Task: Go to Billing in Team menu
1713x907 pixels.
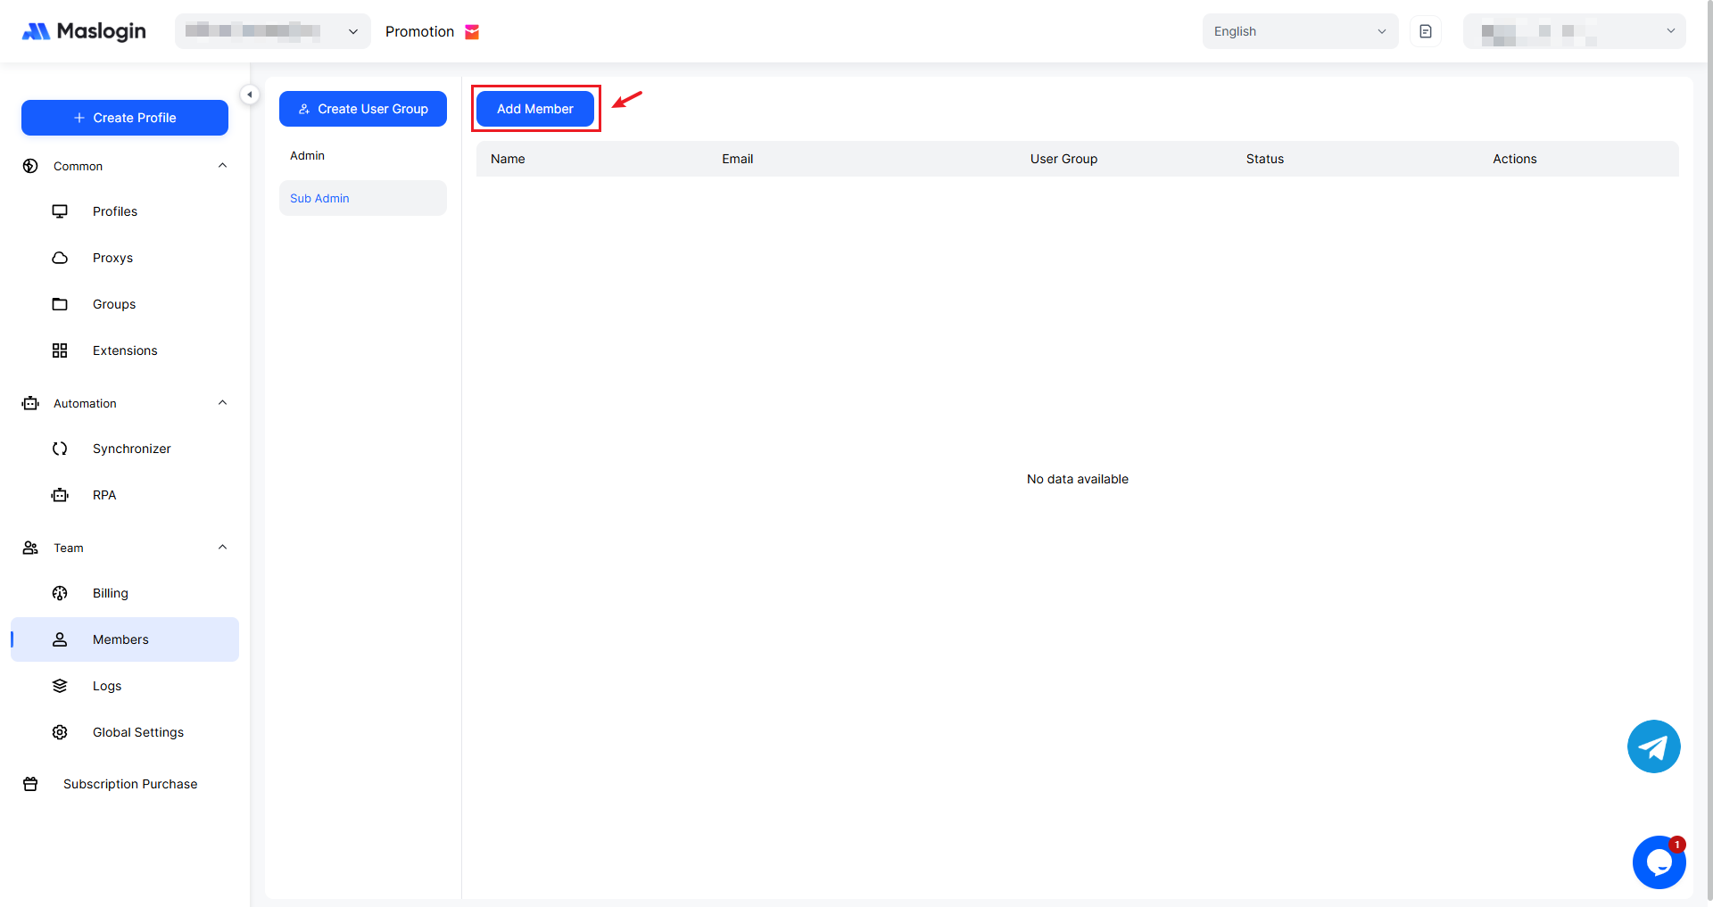Action: click(x=111, y=593)
